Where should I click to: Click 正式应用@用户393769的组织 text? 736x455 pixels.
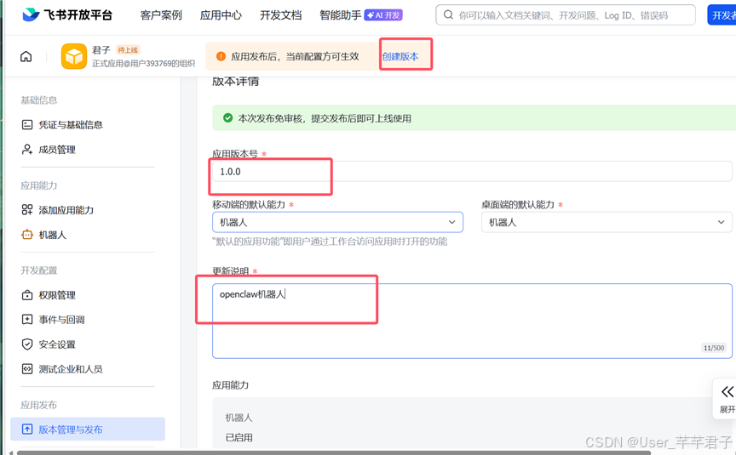pyautogui.click(x=144, y=64)
